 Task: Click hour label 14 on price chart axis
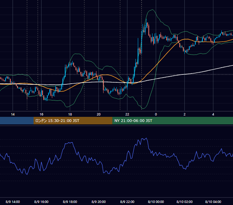[x=13, y=114]
